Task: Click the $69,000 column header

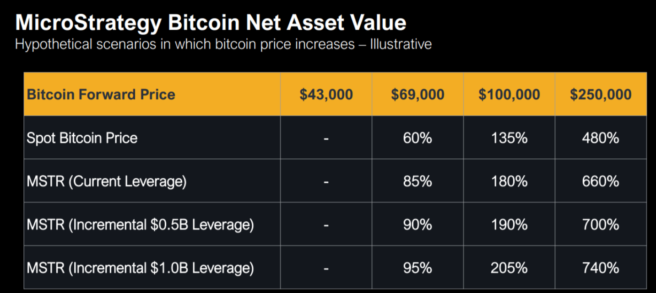Action: point(417,95)
